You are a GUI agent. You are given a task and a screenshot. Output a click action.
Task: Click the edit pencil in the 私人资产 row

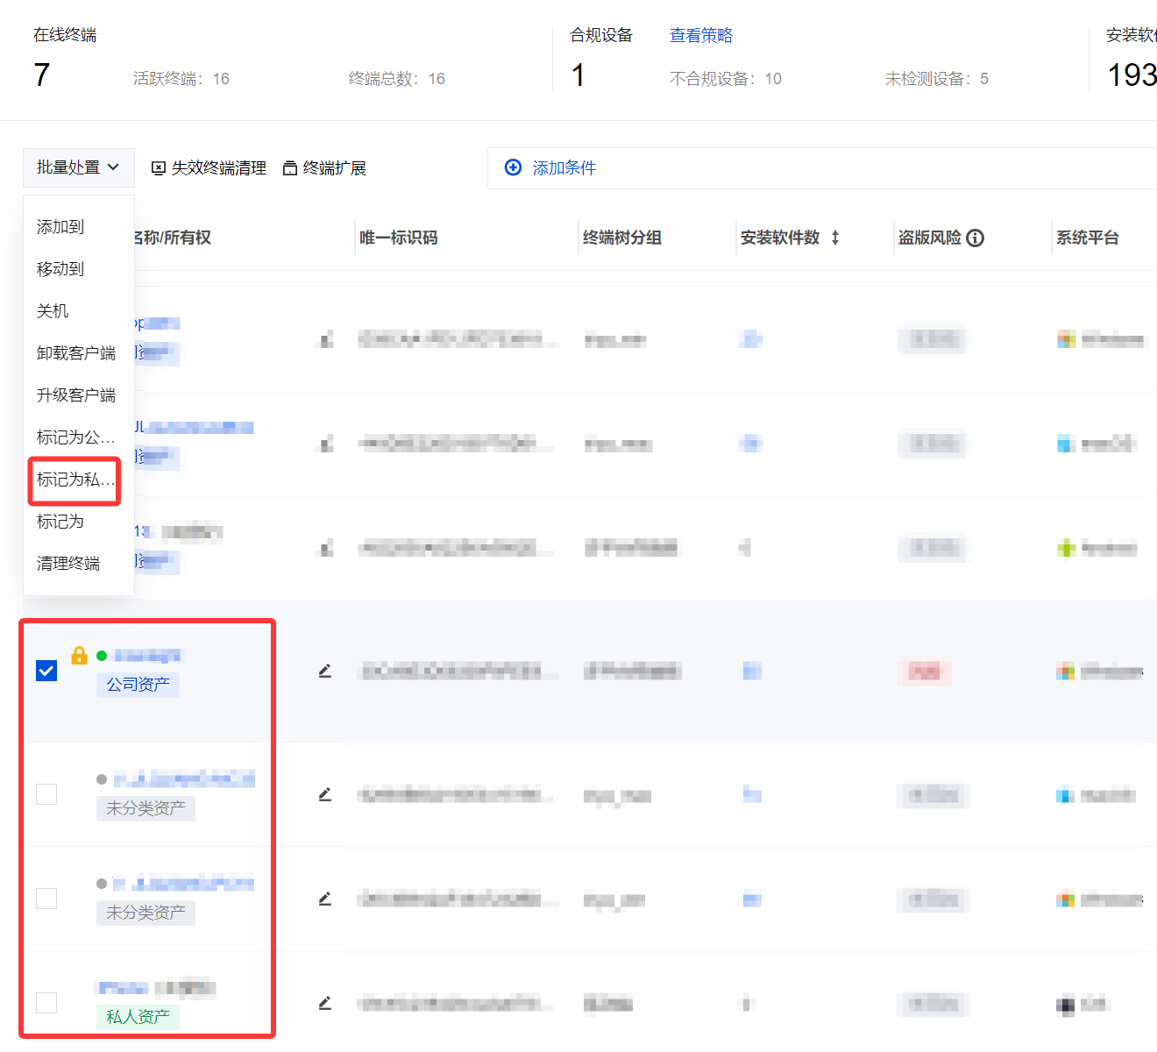[x=325, y=1003]
